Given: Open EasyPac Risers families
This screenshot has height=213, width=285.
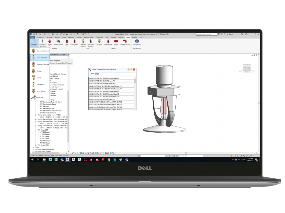Looking at the screenshot, I should pyautogui.click(x=58, y=43).
